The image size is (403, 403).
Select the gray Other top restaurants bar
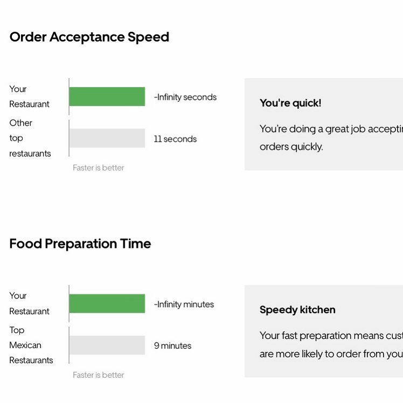tap(107, 138)
